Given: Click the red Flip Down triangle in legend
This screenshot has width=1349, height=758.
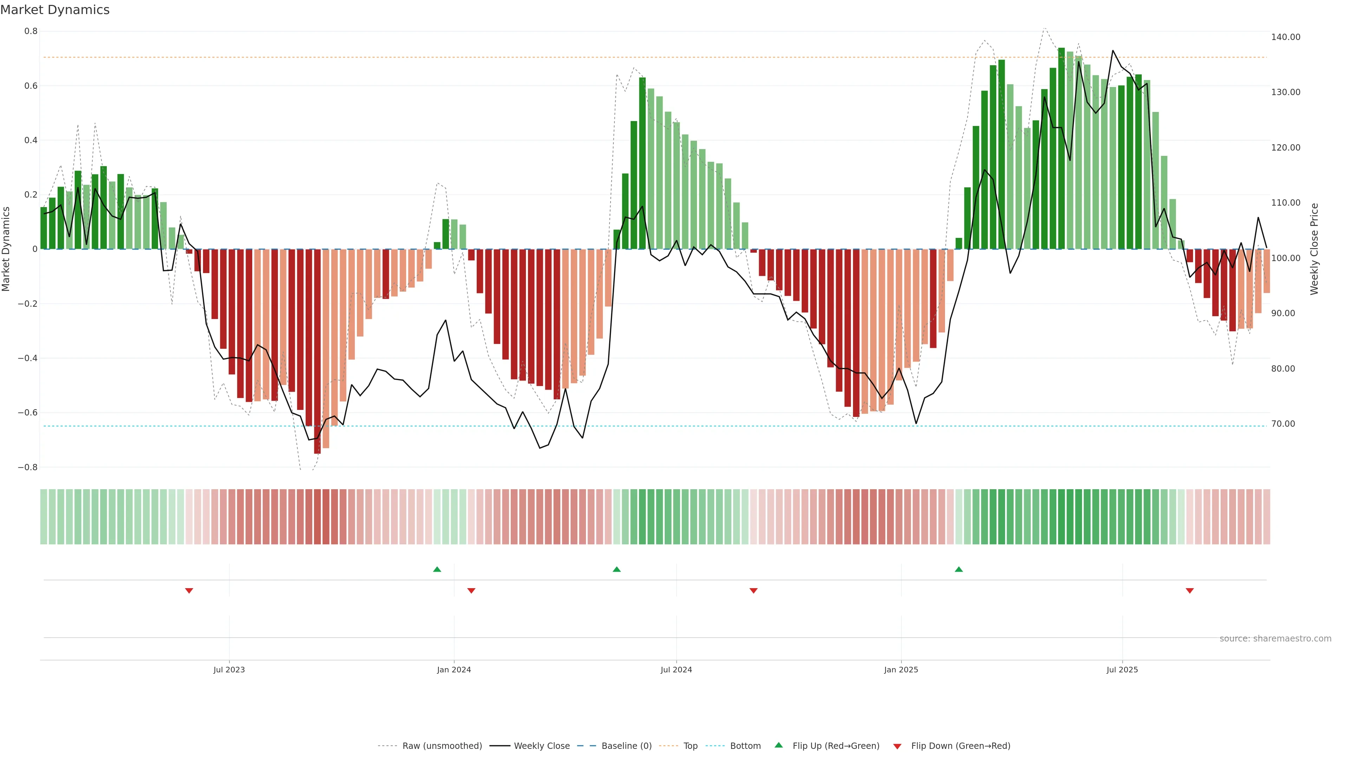Looking at the screenshot, I should coord(897,746).
